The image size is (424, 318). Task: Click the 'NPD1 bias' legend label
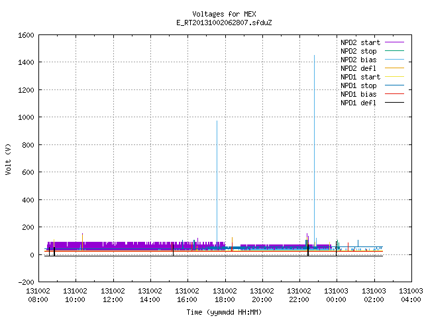coord(358,94)
